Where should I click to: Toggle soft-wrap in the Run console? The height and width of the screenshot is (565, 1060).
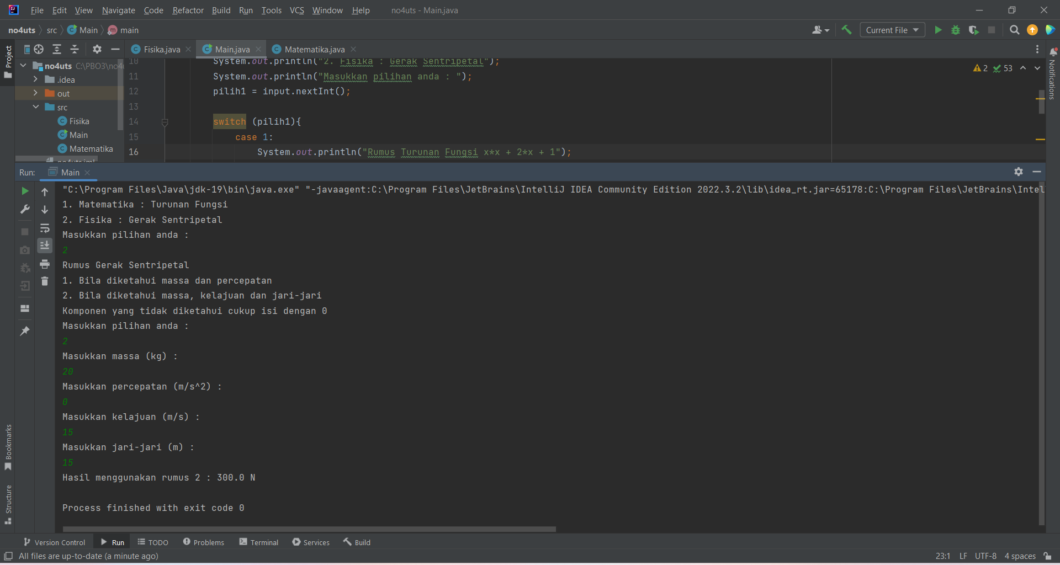coord(45,228)
